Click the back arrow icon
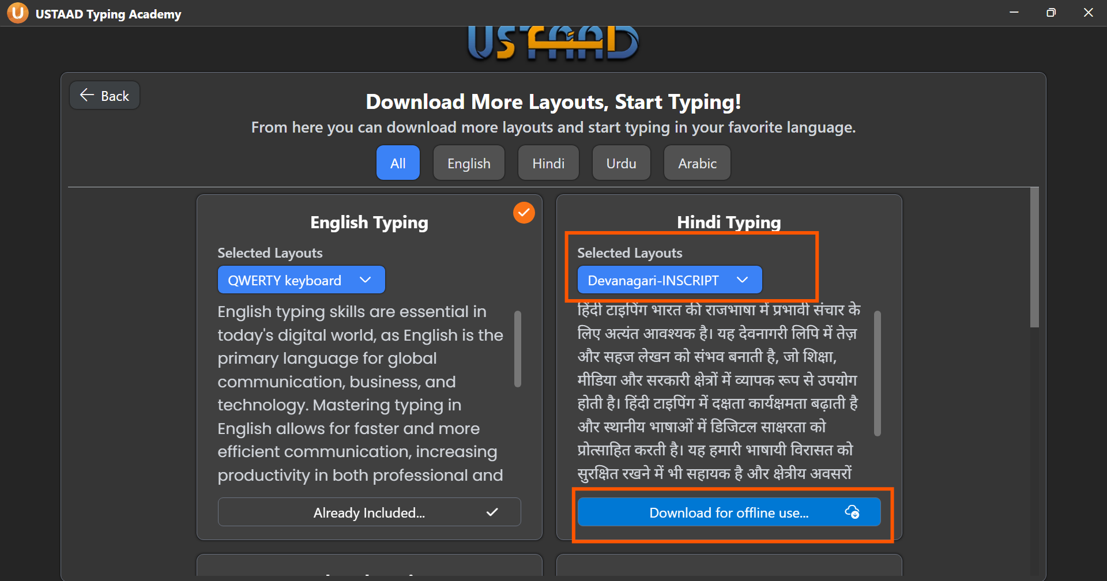 (x=87, y=95)
